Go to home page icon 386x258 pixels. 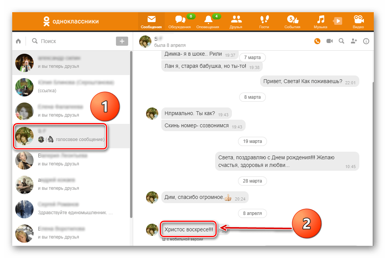(x=18, y=41)
